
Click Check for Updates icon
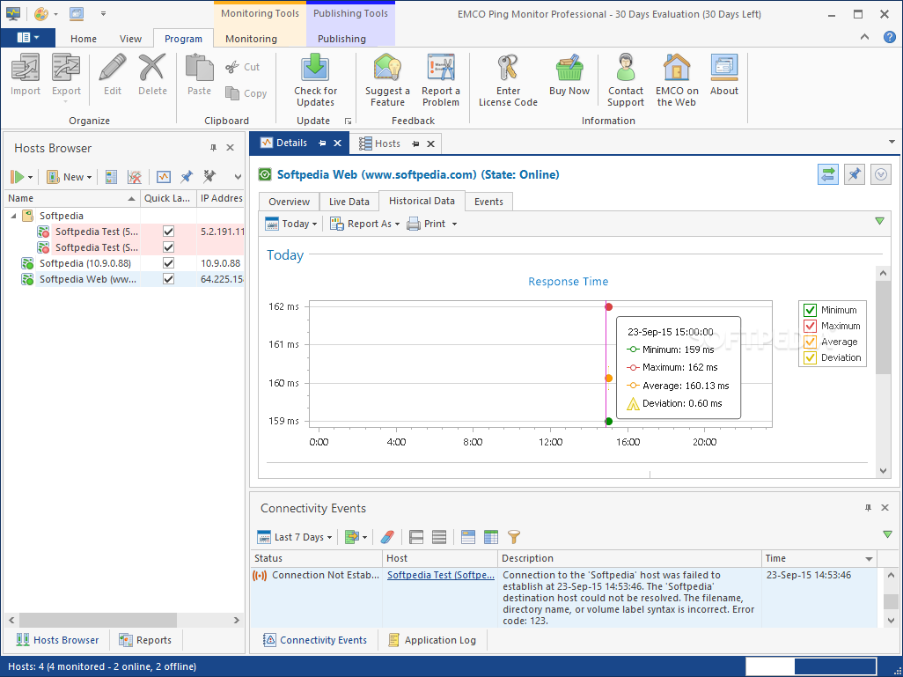[x=316, y=68]
